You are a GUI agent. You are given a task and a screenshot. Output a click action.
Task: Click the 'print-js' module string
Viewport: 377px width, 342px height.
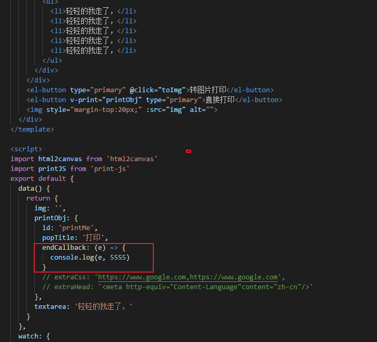110,169
